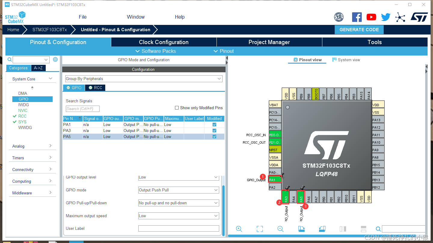Open the GPIO Pull-up/Pull-down dropdown

pyautogui.click(x=179, y=203)
